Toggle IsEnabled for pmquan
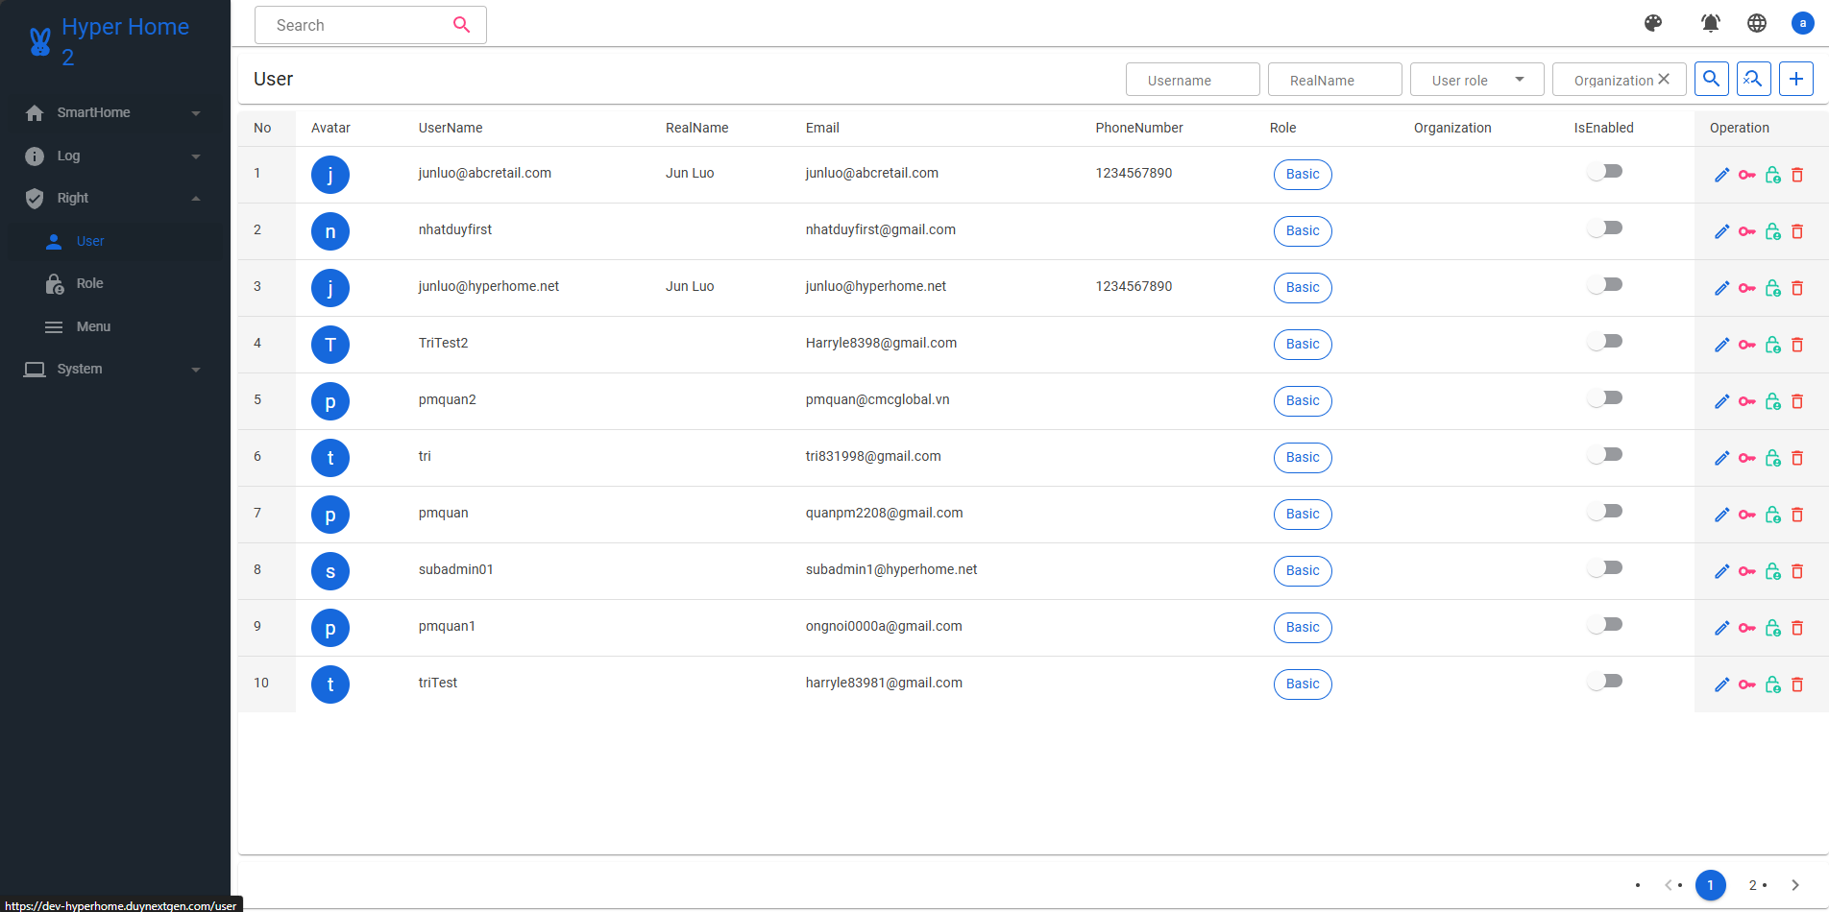The image size is (1829, 912). pyautogui.click(x=1604, y=512)
